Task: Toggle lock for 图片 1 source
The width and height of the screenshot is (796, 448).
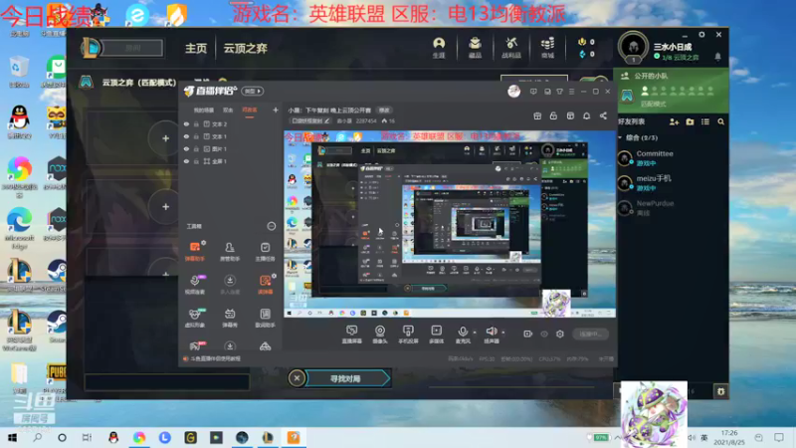Action: click(196, 149)
